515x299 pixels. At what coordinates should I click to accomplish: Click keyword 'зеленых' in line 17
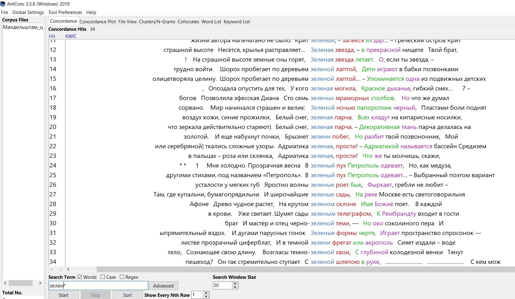[x=322, y=98]
